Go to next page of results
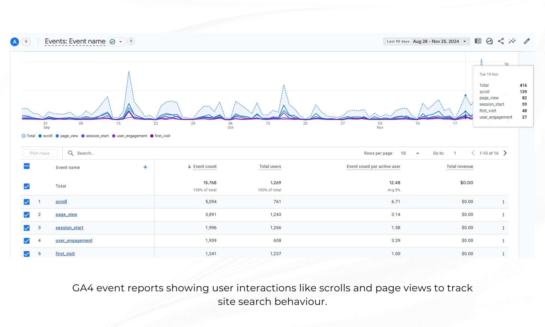545x327 pixels. [x=505, y=153]
